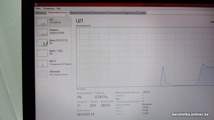This screenshot has height=120, width=214.
Task: Click the 2,50 ГГц maximum speed value
Action: (146, 92)
